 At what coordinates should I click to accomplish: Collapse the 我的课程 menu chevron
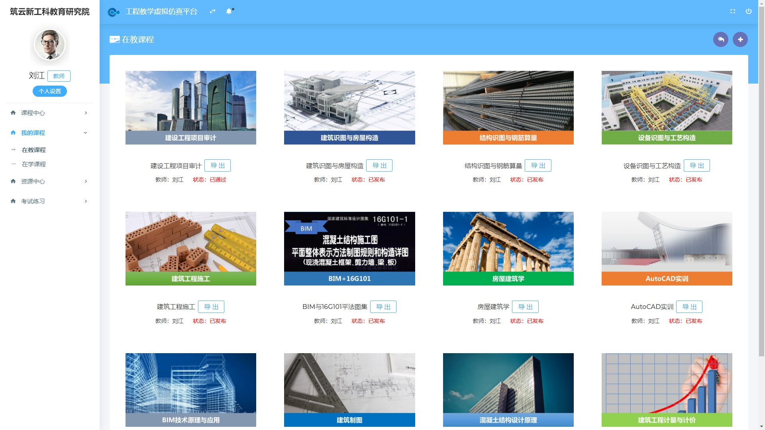coord(85,133)
